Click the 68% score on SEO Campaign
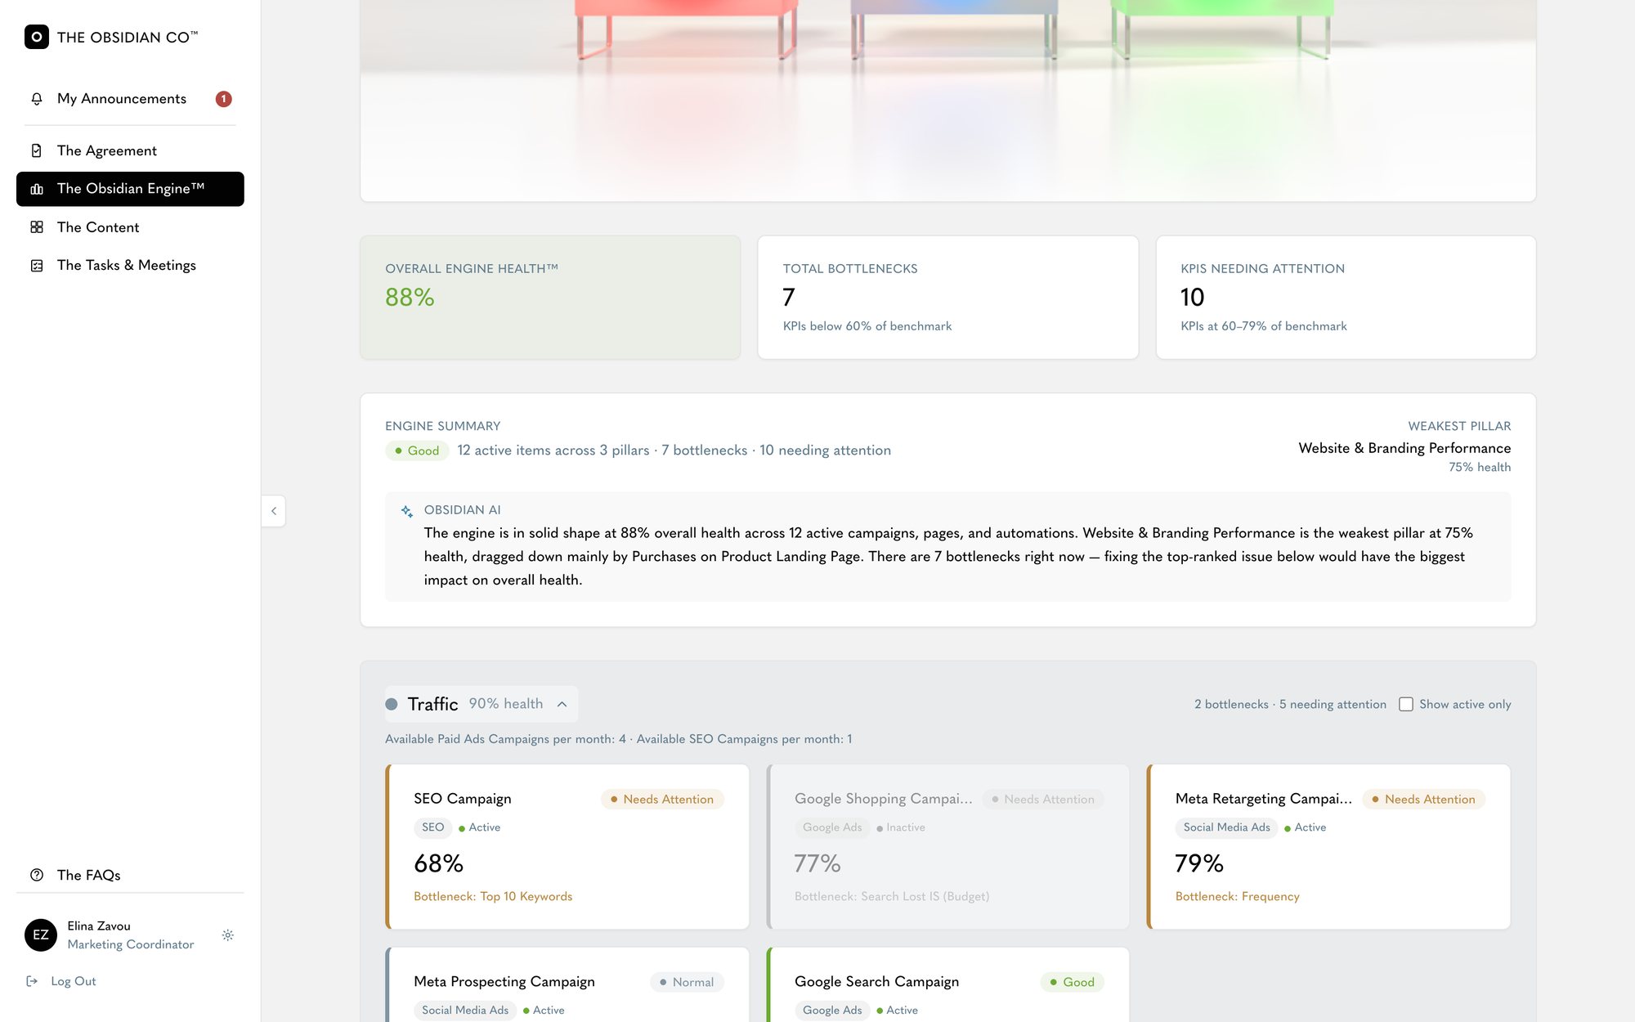1635x1022 pixels. tap(438, 863)
